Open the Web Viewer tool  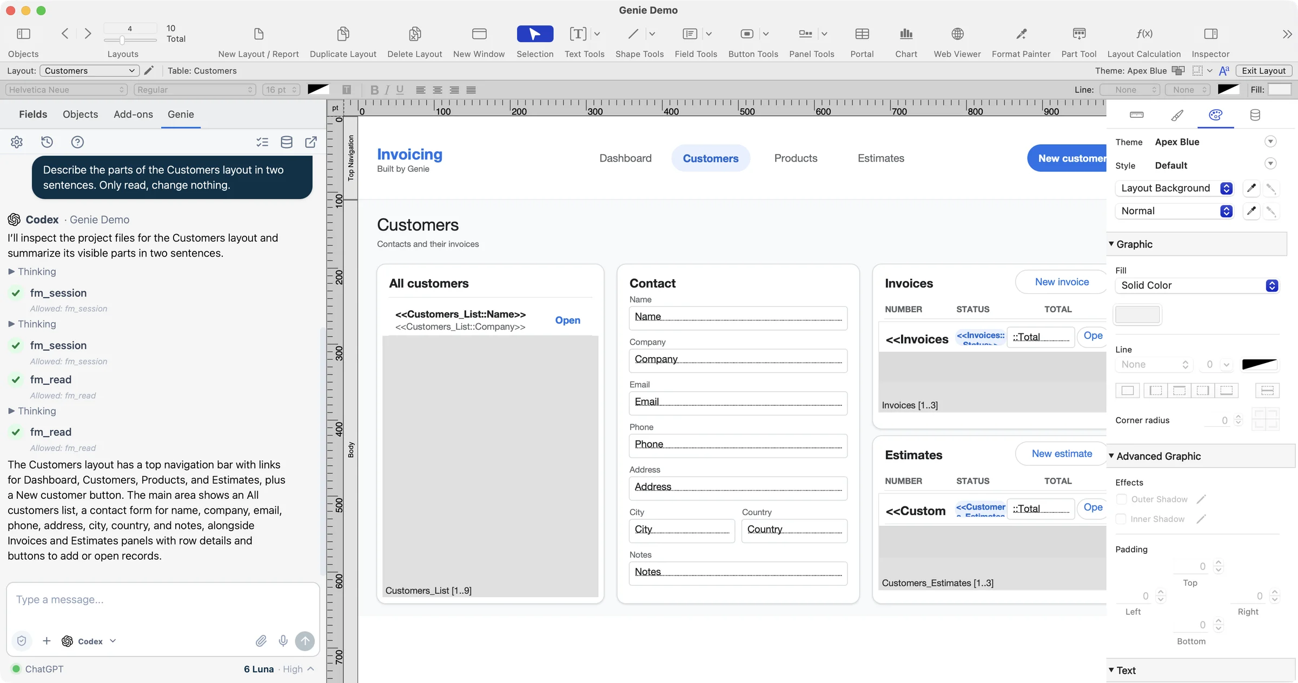point(957,34)
